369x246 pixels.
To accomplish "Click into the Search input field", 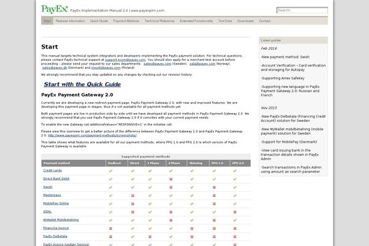I will [x=302, y=10].
